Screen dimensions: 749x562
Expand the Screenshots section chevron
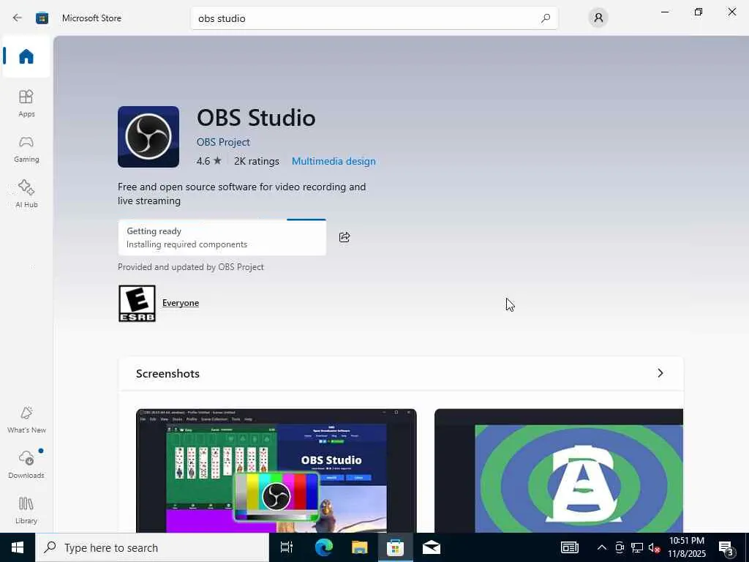[660, 373]
